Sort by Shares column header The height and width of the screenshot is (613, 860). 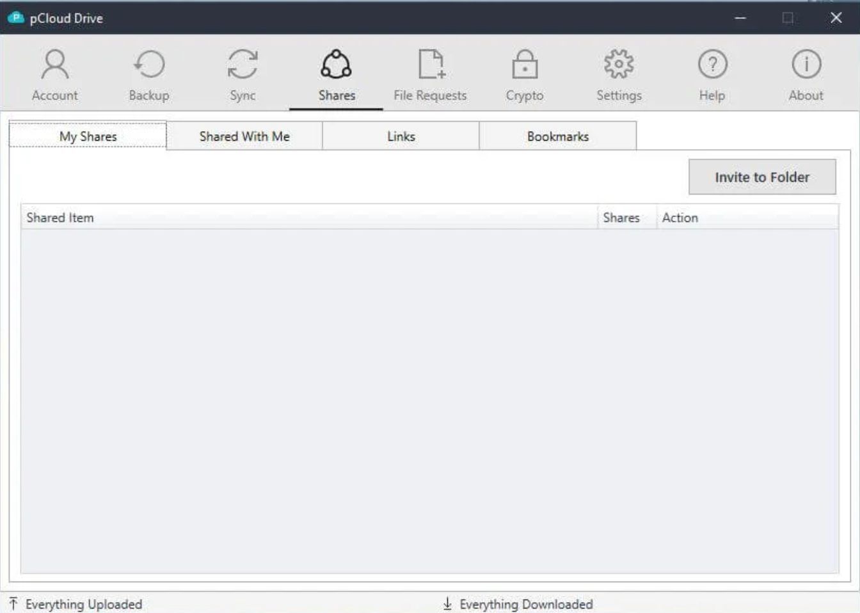627,218
